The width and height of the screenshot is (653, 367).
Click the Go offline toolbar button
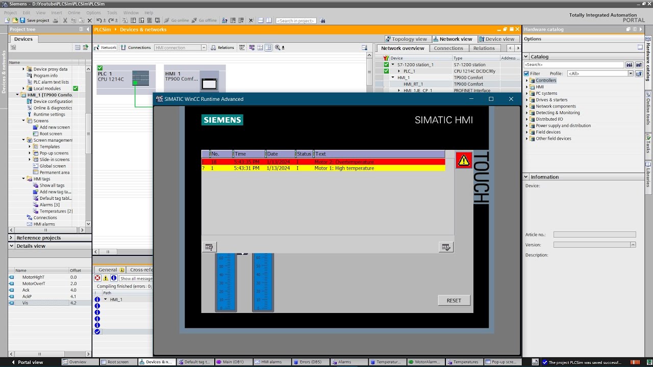pyautogui.click(x=204, y=20)
